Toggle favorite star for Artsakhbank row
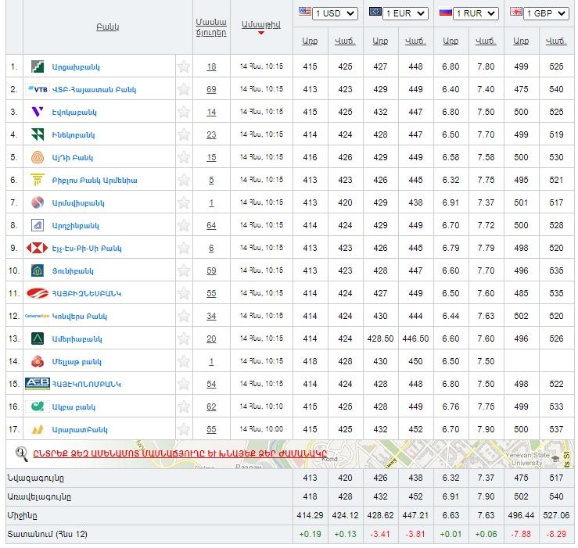Viewport: 578px width, 548px height. coord(184,67)
